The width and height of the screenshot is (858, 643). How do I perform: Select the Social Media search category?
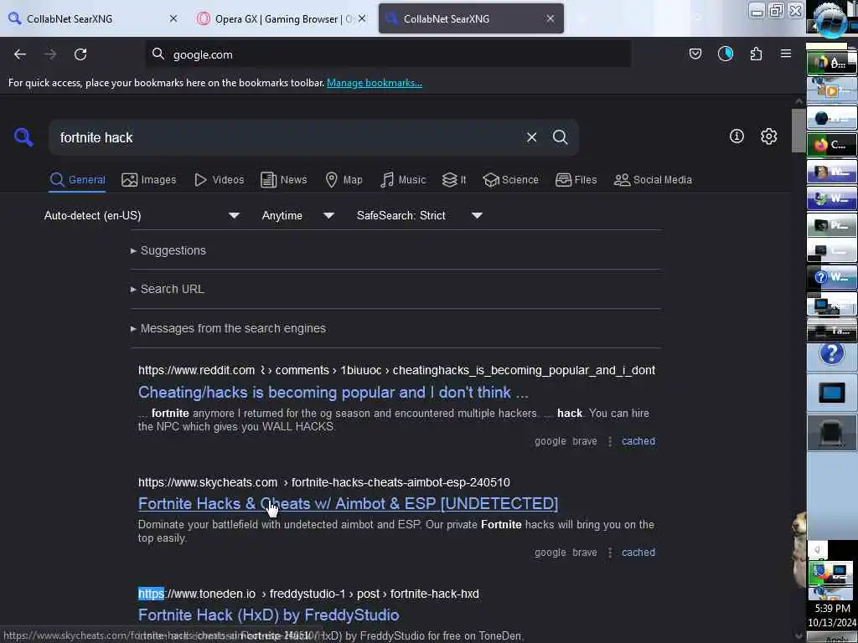coord(653,180)
